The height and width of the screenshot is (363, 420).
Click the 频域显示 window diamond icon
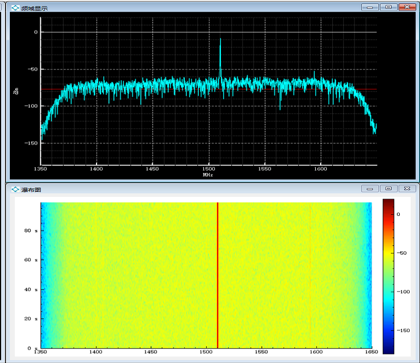pyautogui.click(x=15, y=8)
